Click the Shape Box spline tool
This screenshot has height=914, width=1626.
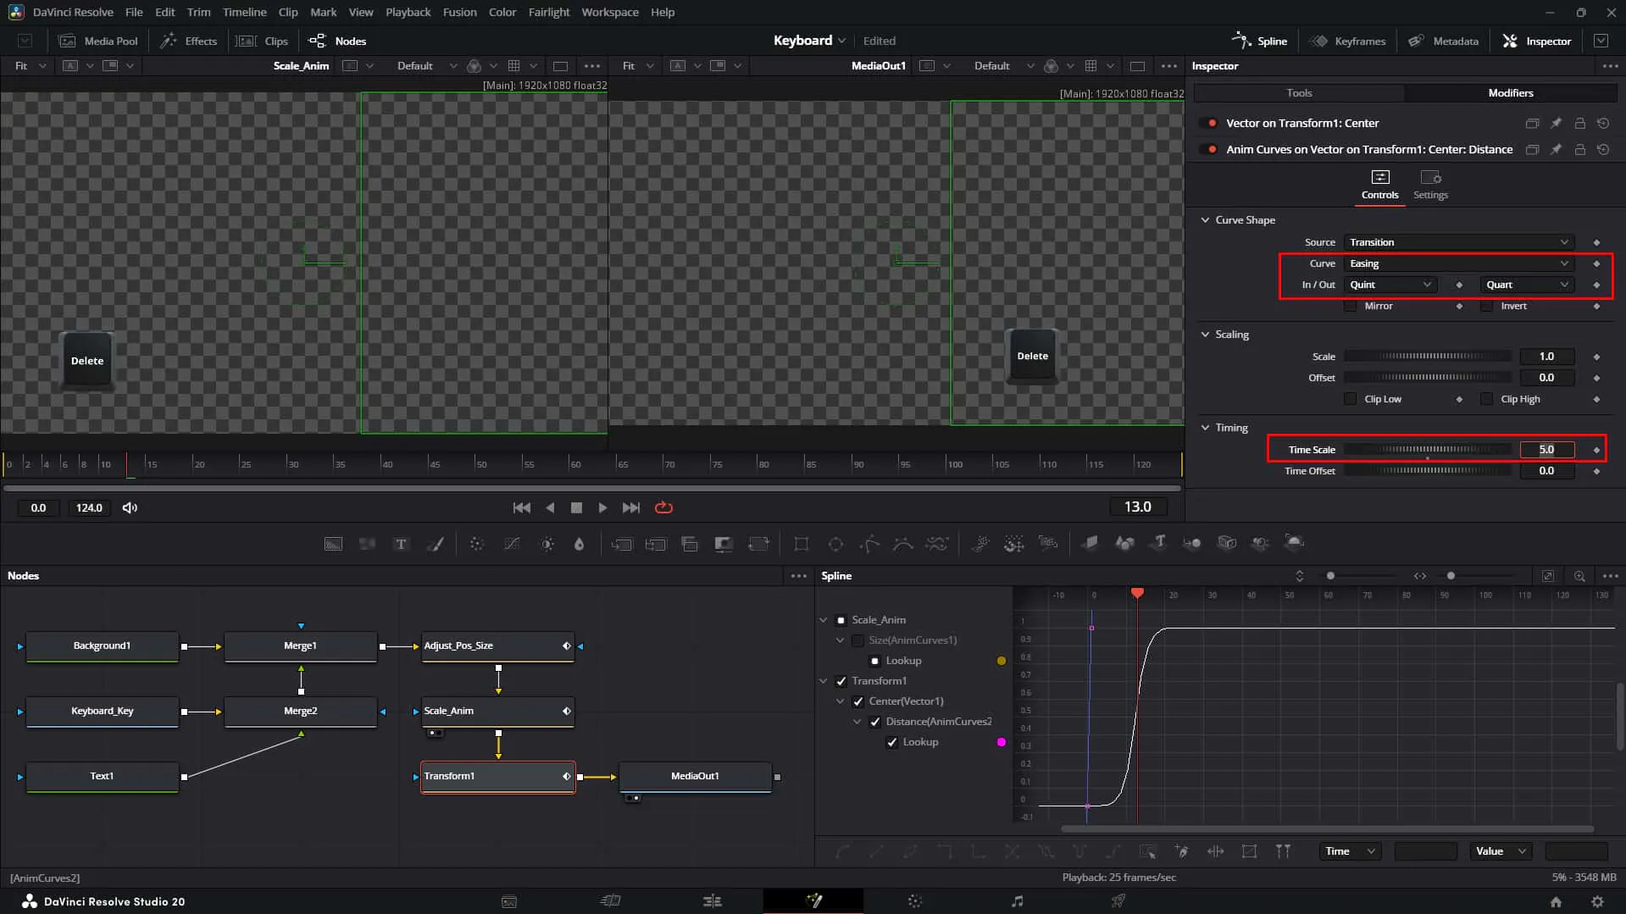[x=1249, y=851]
